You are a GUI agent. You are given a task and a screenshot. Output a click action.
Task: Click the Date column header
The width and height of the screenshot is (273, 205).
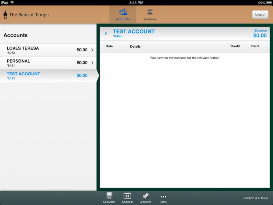tap(109, 46)
